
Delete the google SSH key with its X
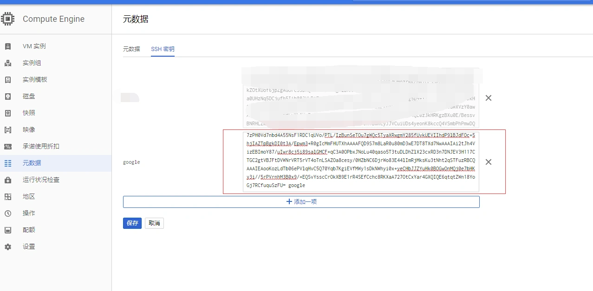pos(488,162)
